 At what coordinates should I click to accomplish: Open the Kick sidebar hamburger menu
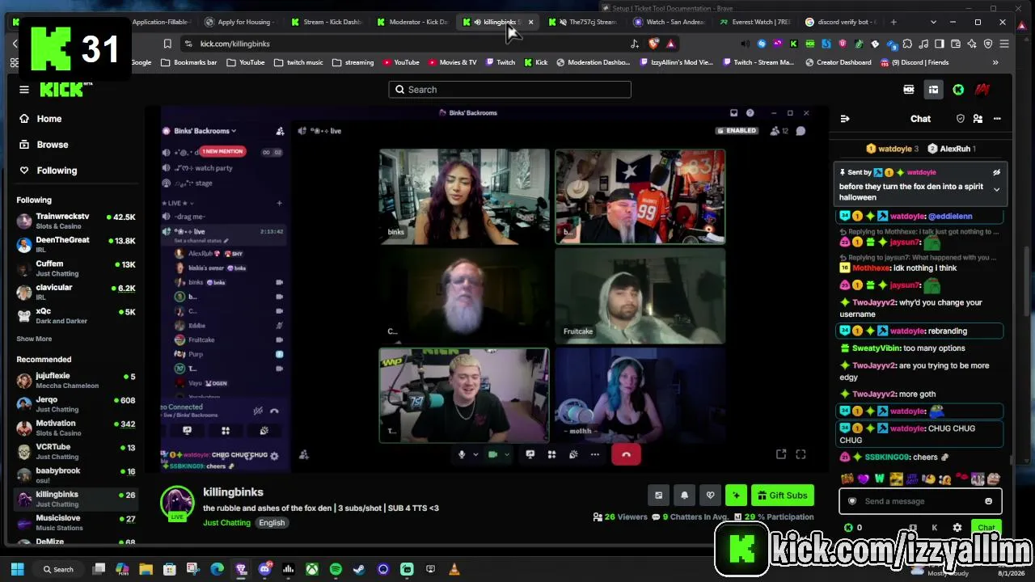(24, 90)
